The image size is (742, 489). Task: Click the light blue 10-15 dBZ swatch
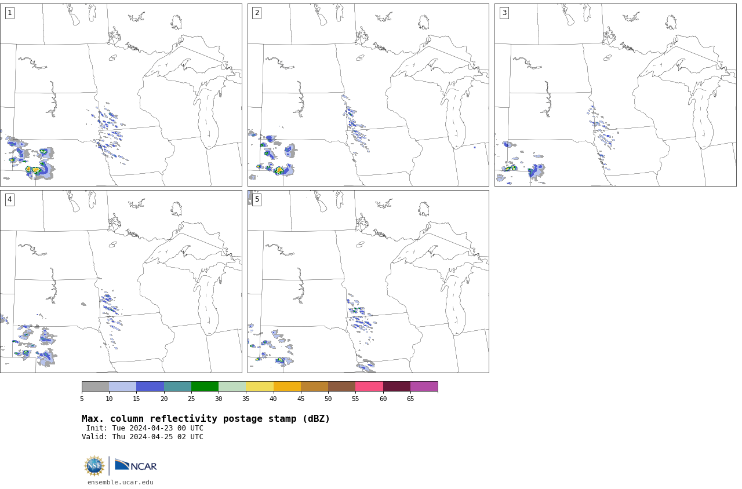point(122,386)
